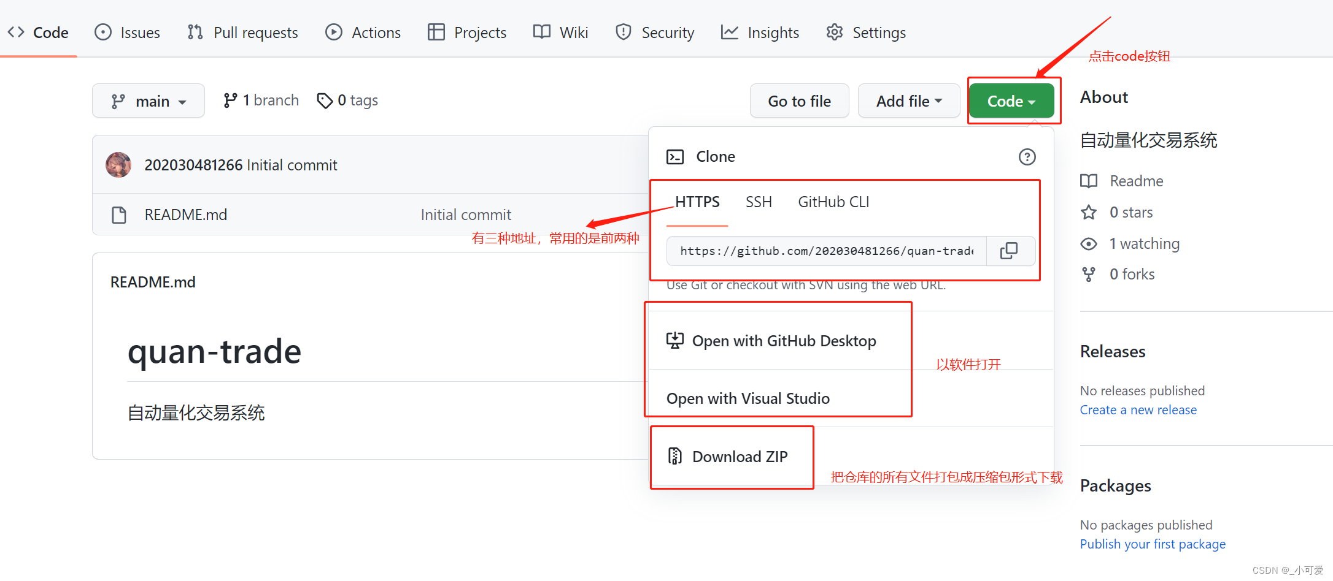Screen dimensions: 1333x581
Task: Click Download ZIP option
Action: tap(727, 457)
